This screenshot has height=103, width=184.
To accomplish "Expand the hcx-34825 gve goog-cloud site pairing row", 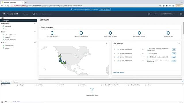I will [x=115, y=49].
